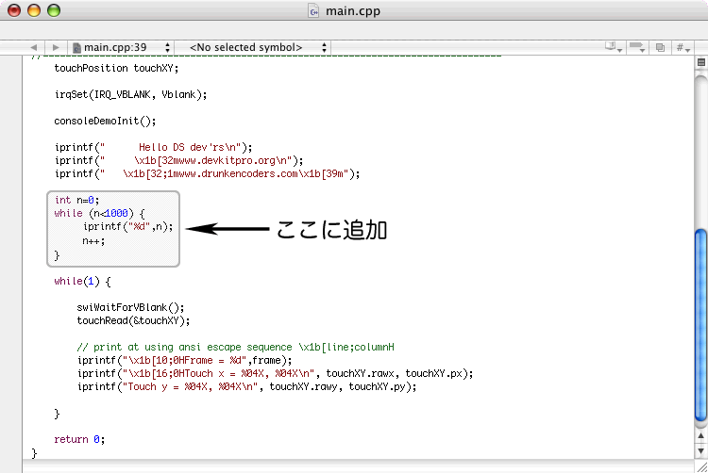Viewport: 708px width, 473px height.
Task: Click the line 'irqSet(IRQ_VBLANK, Vblank);'
Action: [x=130, y=94]
